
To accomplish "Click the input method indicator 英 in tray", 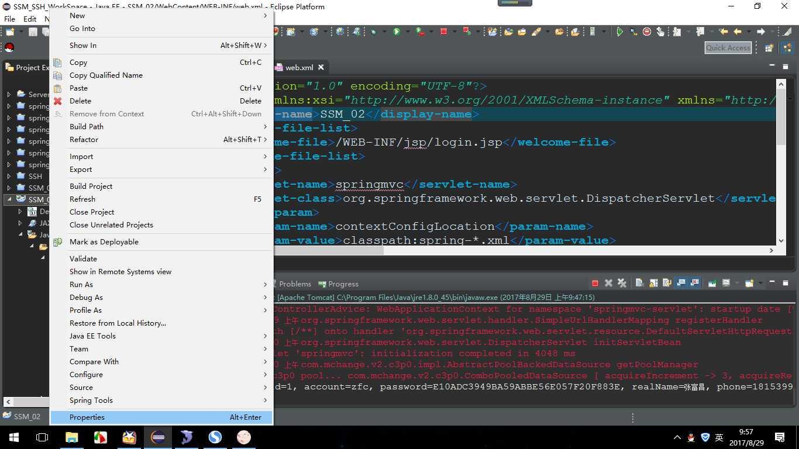I will click(719, 437).
